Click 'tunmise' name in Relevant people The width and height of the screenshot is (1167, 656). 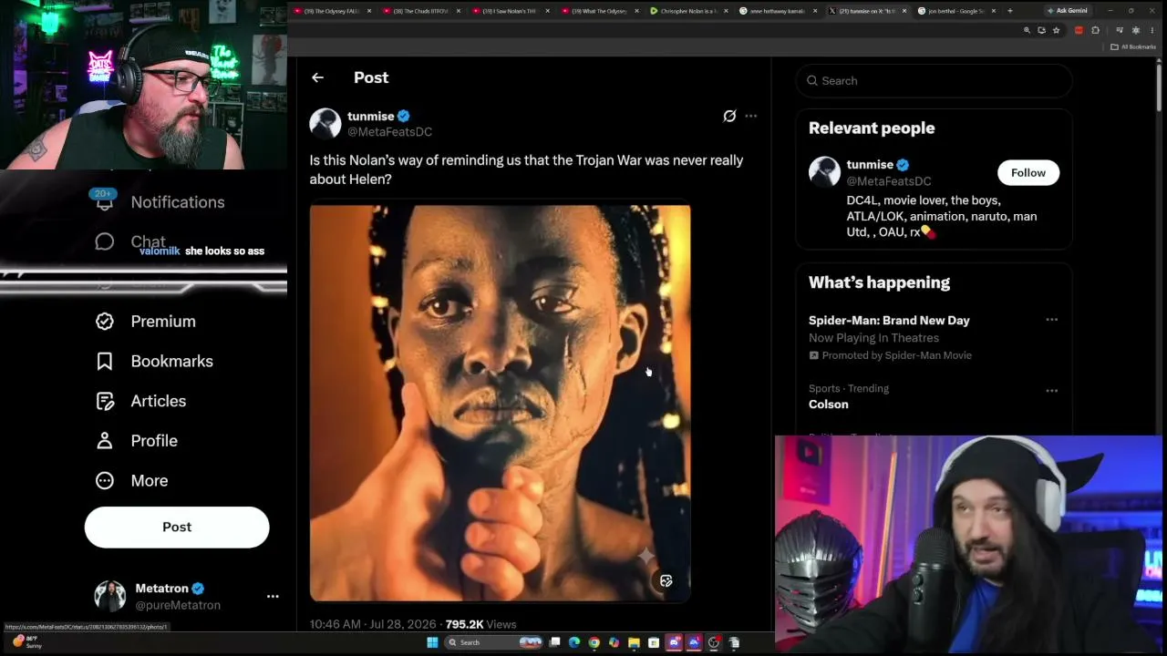point(870,165)
